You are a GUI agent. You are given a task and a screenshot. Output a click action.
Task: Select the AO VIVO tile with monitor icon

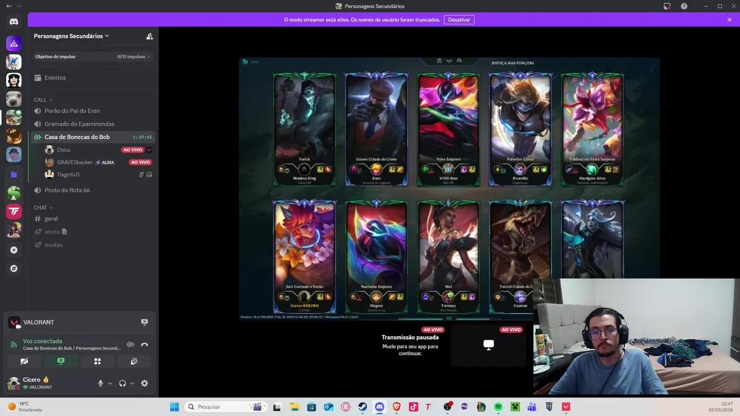[489, 346]
